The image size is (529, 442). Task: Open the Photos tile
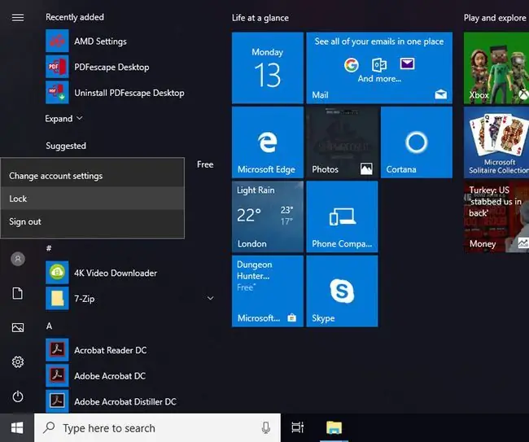342,142
